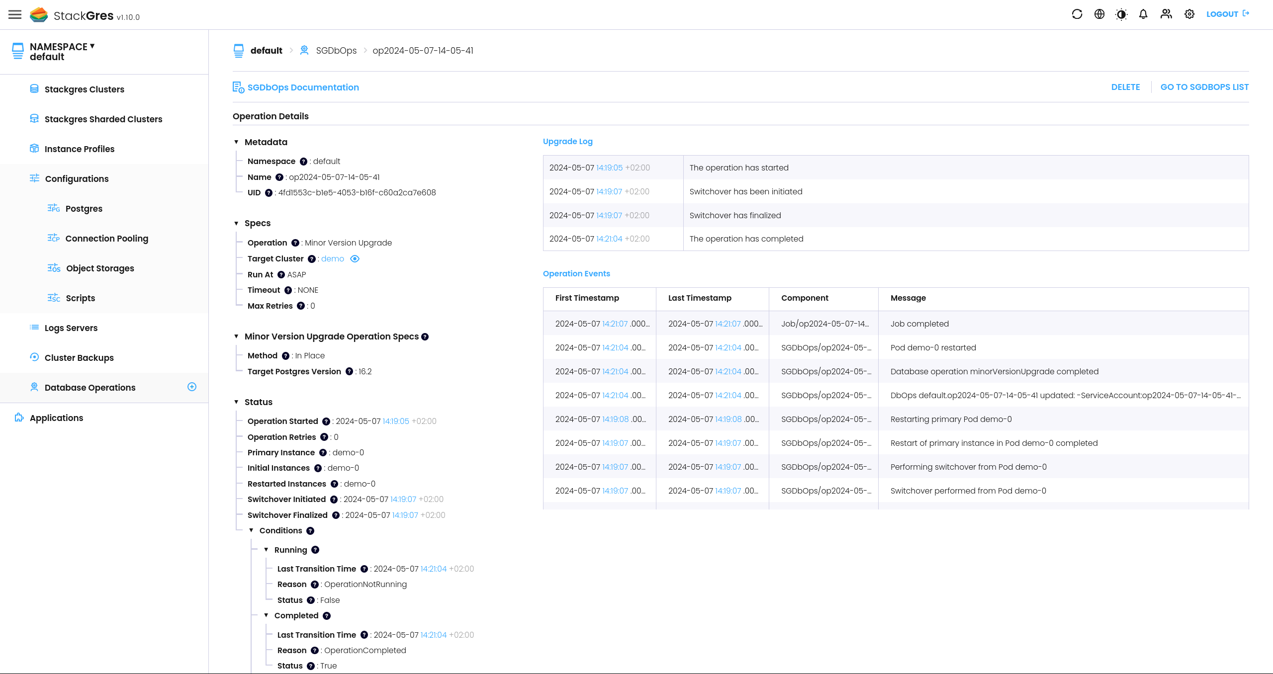This screenshot has width=1273, height=674.
Task: Open the GO TO SGDBOPS LIST page
Action: [1205, 86]
